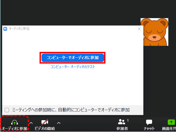Enable auto-join computer audio checkbox
176x132 pixels.
pos(7,110)
